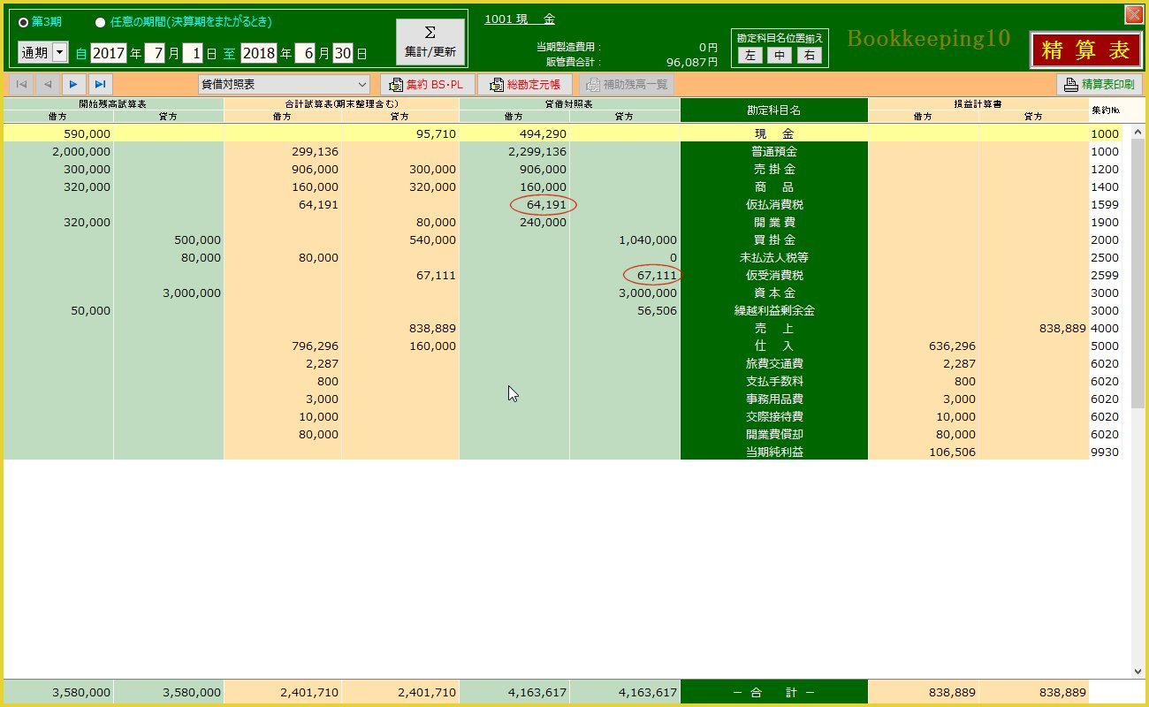
Task: Click start month field 7
Action: (156, 53)
